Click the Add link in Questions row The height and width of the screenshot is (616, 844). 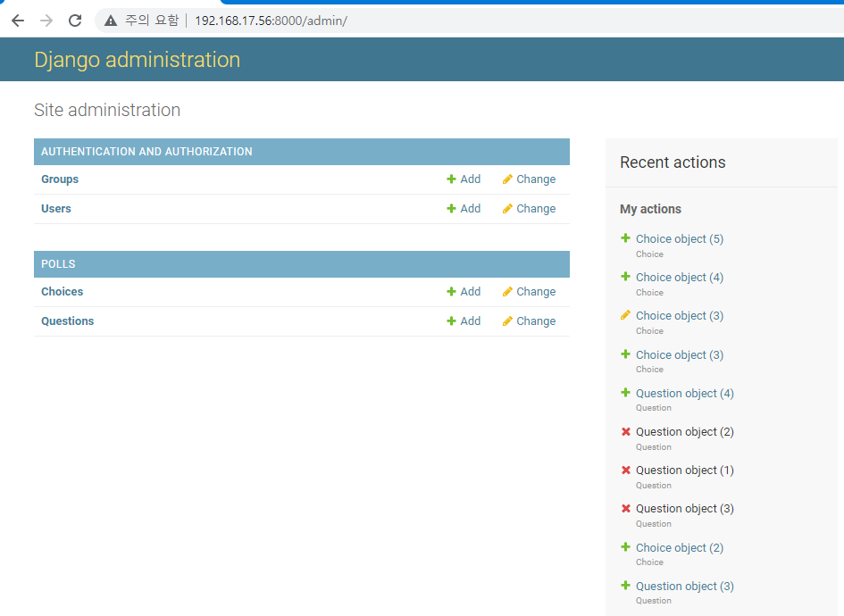[471, 321]
